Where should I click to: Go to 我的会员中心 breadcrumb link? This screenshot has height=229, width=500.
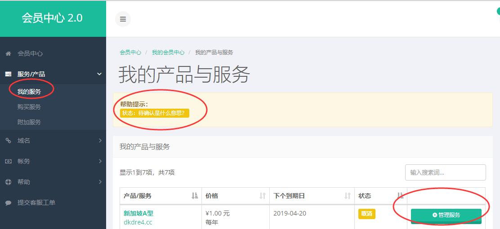click(168, 53)
